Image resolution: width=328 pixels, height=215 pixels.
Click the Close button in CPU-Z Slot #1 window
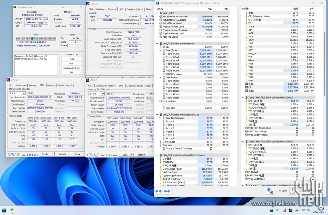click(x=78, y=154)
